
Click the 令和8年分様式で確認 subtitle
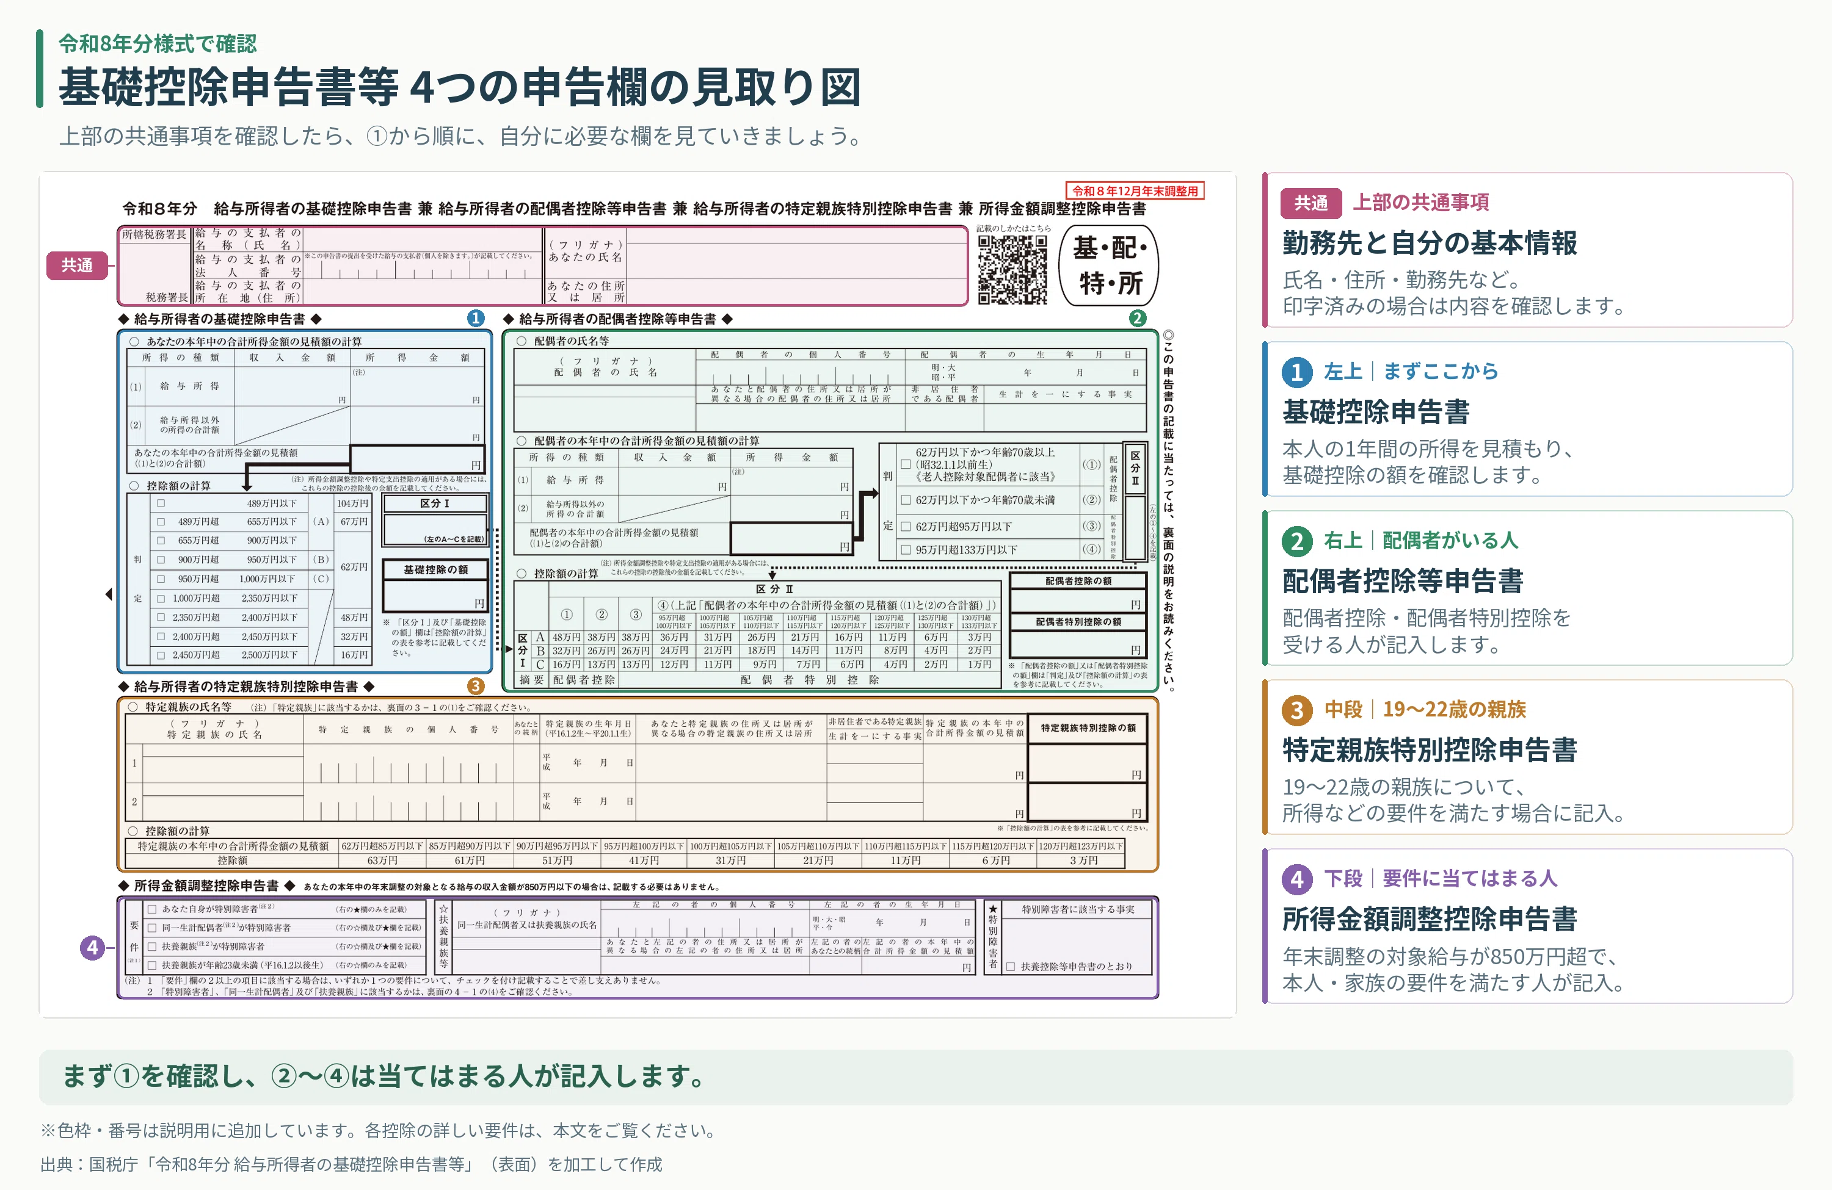158,44
